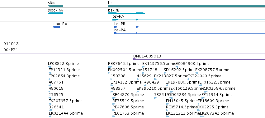Select the bs-PA label

120,30
